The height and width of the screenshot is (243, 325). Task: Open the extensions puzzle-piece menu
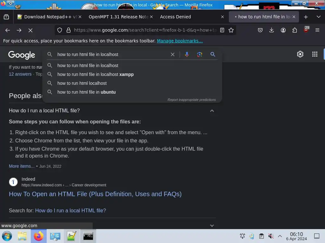pyautogui.click(x=295, y=30)
